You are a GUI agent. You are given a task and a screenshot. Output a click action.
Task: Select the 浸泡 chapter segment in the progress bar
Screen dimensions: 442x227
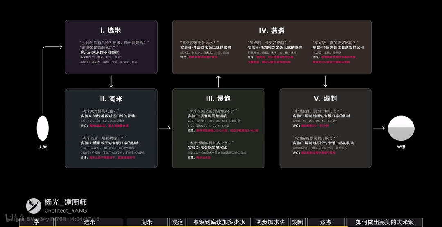178,222
